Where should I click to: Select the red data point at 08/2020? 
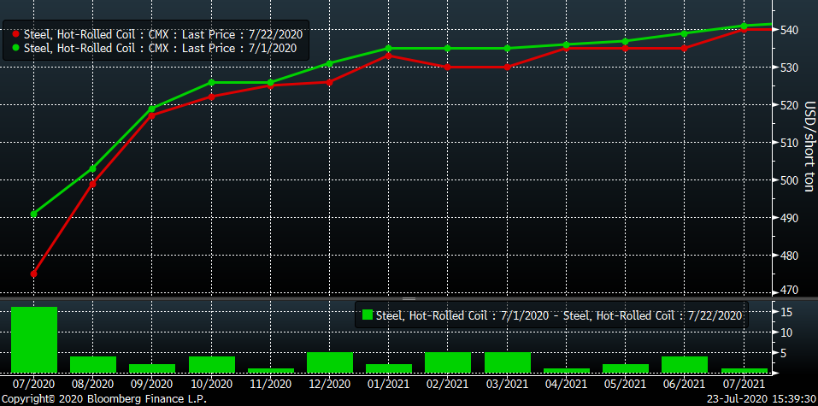coord(92,183)
